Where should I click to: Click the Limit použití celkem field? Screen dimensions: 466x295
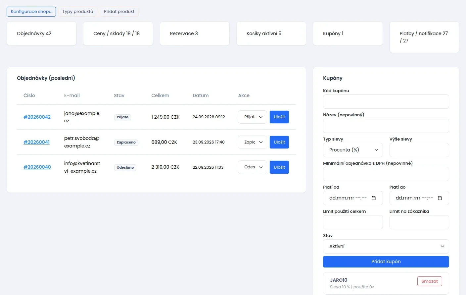(353, 222)
